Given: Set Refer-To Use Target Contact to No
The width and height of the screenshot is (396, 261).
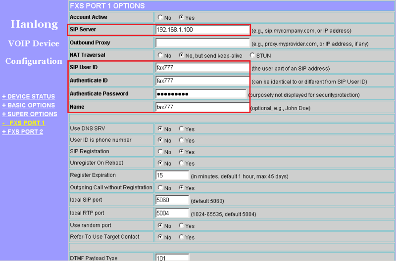Looking at the screenshot, I should tap(160, 237).
